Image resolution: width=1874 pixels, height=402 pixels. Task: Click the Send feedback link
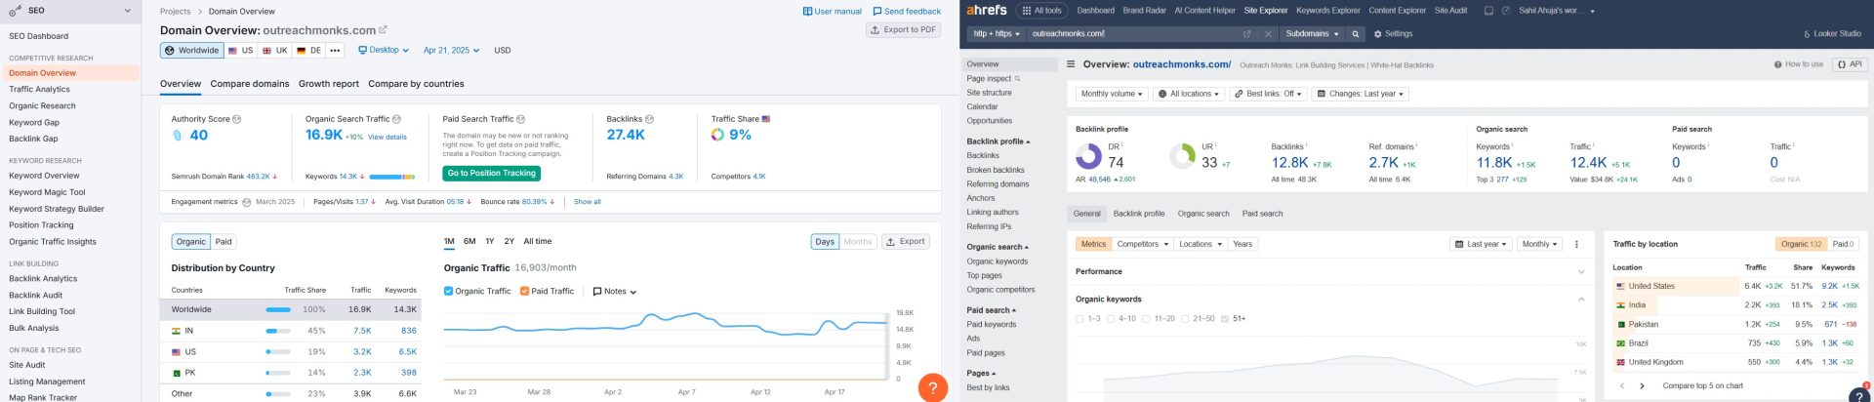(907, 12)
